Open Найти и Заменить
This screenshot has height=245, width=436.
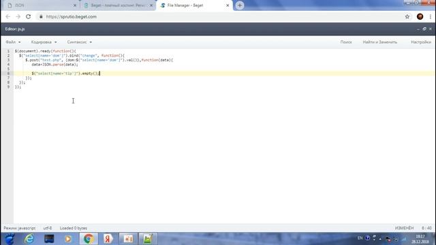380,42
